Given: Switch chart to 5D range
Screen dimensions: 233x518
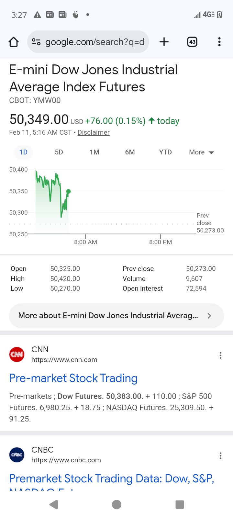Looking at the screenshot, I should click(x=59, y=152).
